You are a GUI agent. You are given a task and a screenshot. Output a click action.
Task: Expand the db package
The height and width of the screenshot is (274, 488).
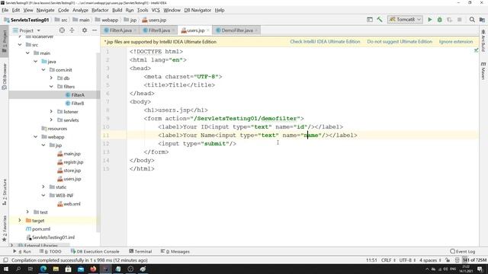tap(51, 78)
